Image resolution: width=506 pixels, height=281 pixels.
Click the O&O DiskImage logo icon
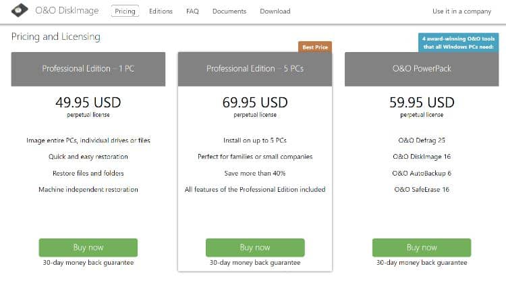[22, 11]
